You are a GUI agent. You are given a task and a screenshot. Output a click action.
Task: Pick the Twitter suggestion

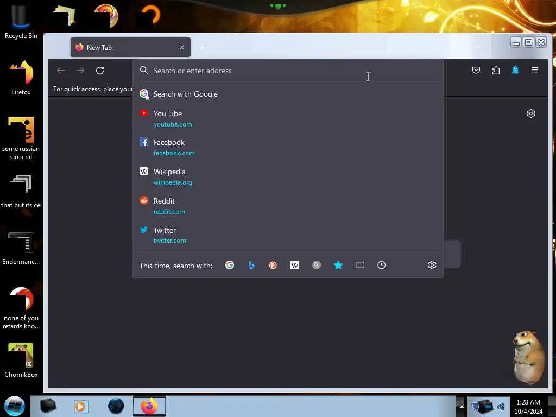[288, 235]
